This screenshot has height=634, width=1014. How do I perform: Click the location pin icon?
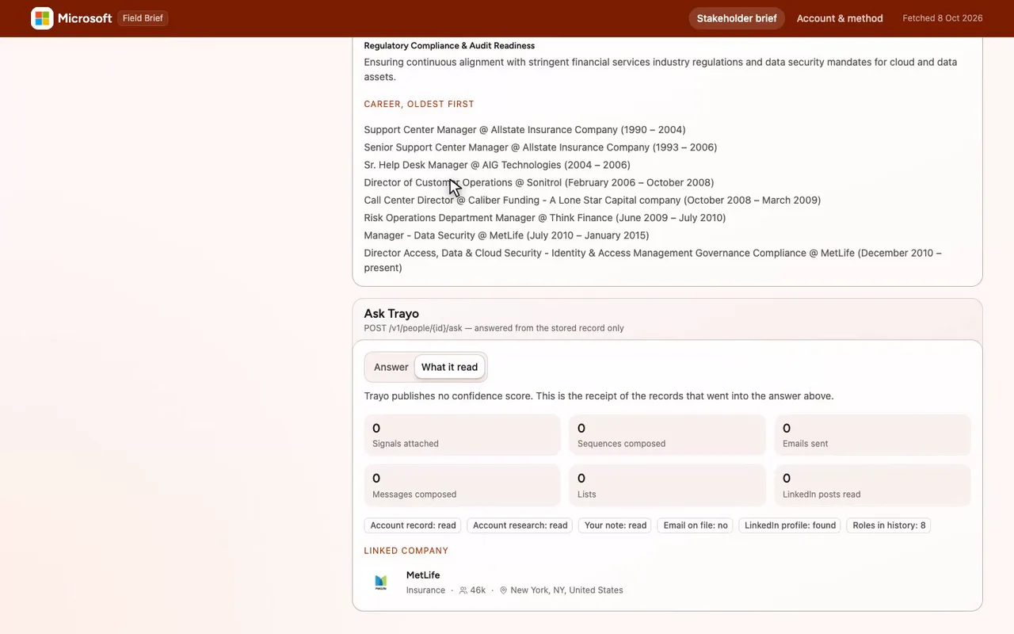[x=504, y=590]
